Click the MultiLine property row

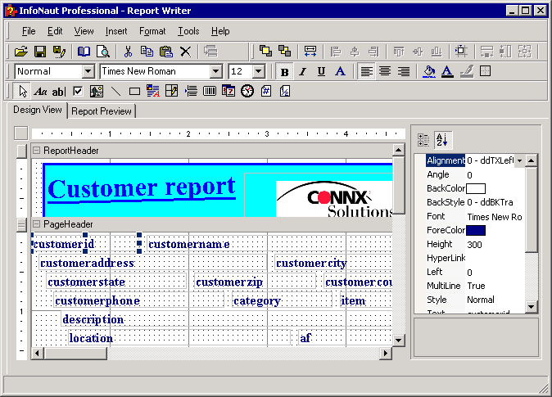point(475,286)
